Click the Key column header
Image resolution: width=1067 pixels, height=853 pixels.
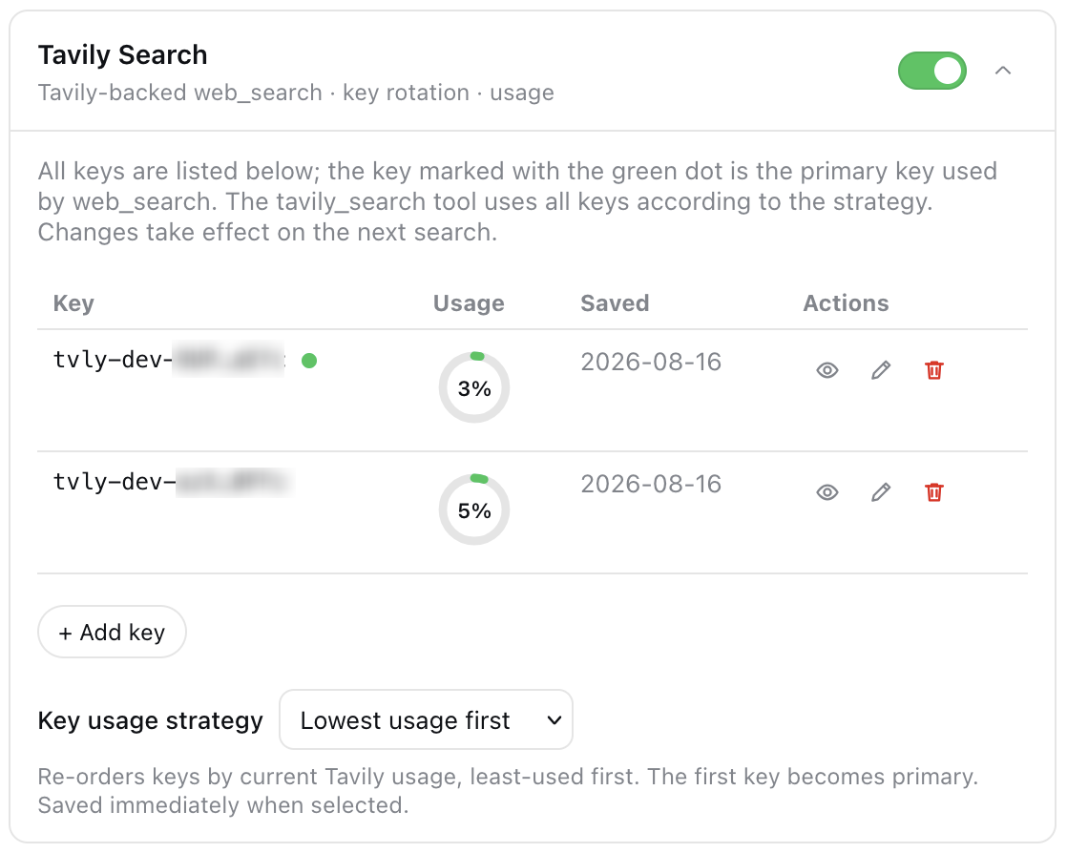point(73,302)
